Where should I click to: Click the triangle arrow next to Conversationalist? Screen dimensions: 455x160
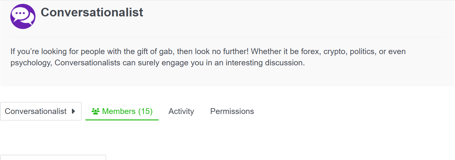[x=73, y=111]
